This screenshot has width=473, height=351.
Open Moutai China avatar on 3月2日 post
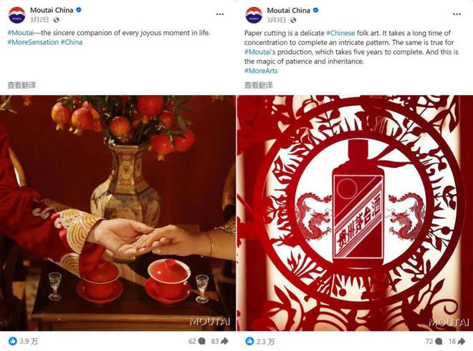pos(16,14)
